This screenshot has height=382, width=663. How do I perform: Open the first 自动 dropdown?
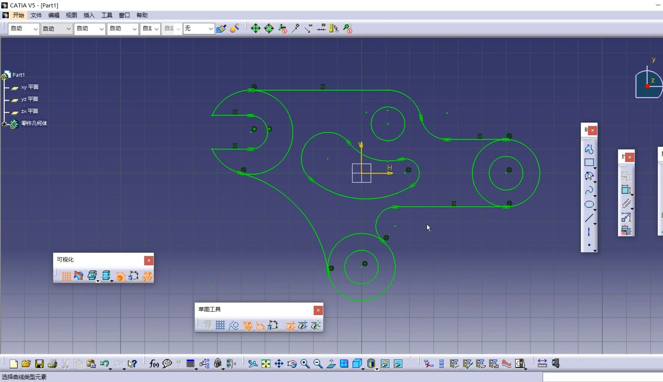24,29
